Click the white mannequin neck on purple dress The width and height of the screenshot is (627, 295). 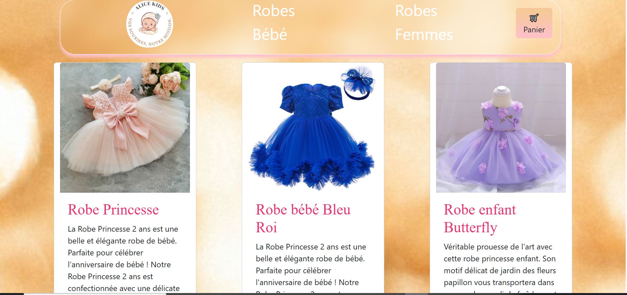pos(501,93)
